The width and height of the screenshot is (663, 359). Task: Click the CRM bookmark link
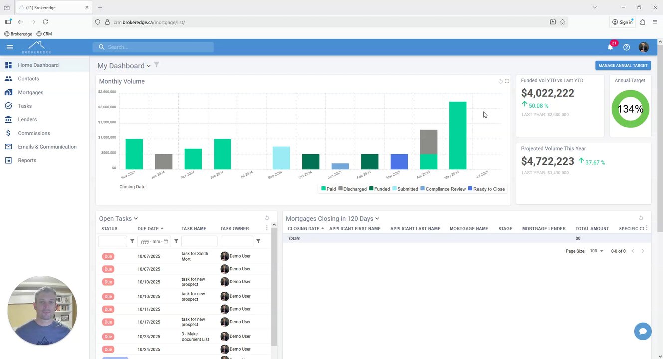tap(44, 34)
